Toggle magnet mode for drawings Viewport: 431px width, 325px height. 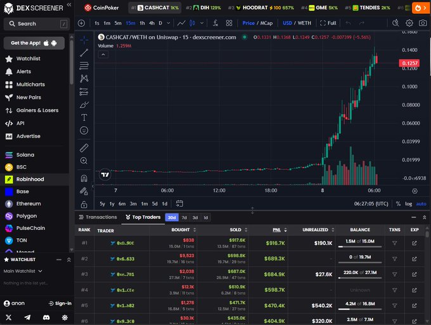click(84, 178)
